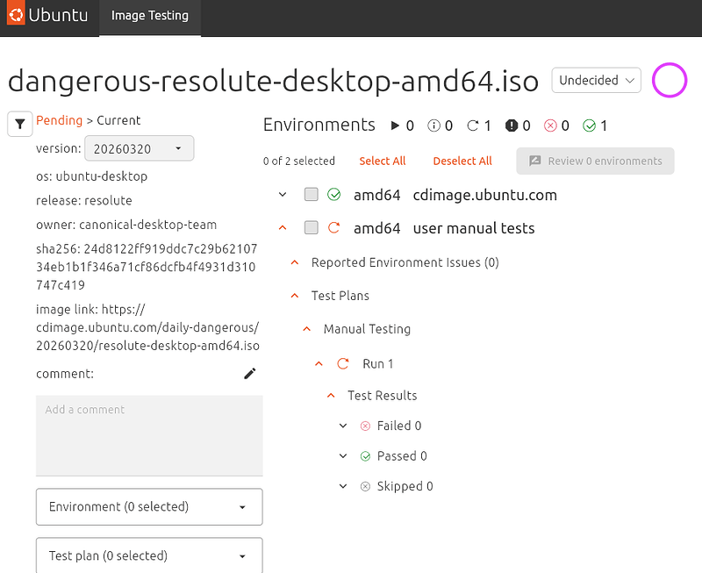Viewport: 702px width, 573px height.
Task: Click the Pending breadcrumb link
Action: 59,120
